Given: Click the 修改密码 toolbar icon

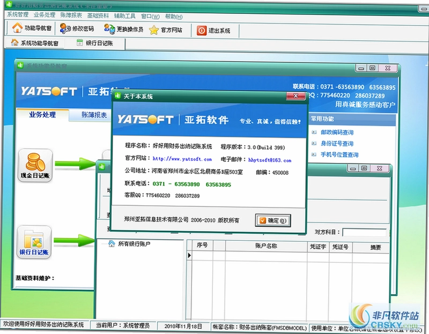Looking at the screenshot, I should click(65, 28).
